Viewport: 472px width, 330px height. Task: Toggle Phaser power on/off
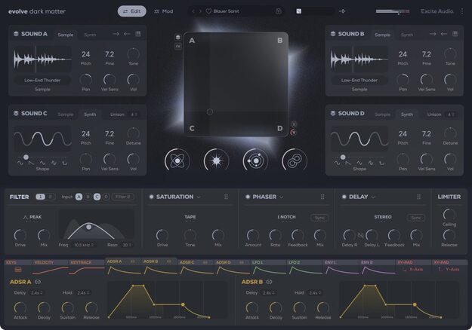[248, 197]
